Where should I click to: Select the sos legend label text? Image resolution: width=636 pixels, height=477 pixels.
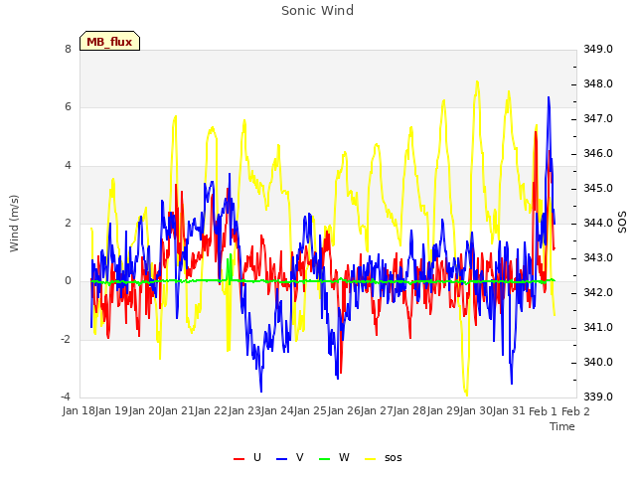click(394, 458)
